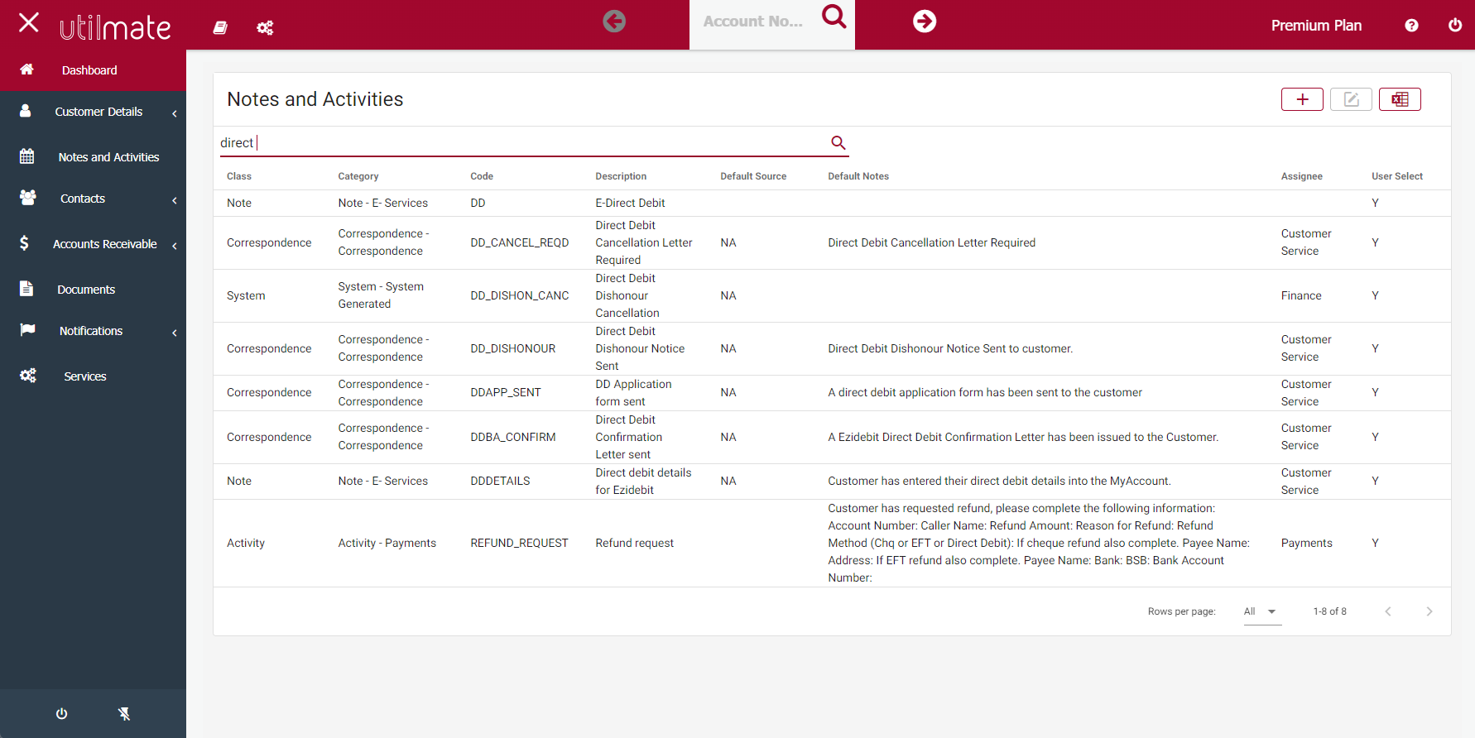Click the Documents file icon

pyautogui.click(x=26, y=288)
